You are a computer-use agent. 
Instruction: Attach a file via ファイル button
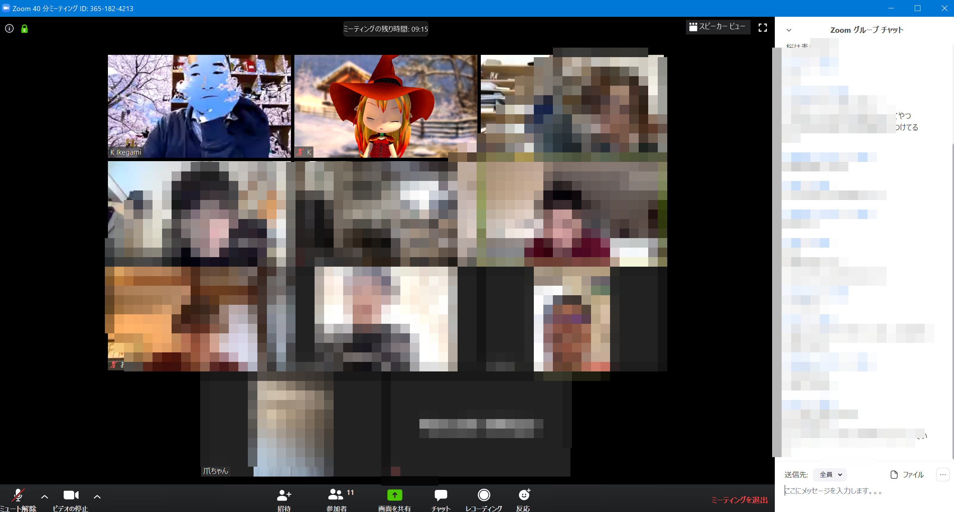(x=907, y=475)
